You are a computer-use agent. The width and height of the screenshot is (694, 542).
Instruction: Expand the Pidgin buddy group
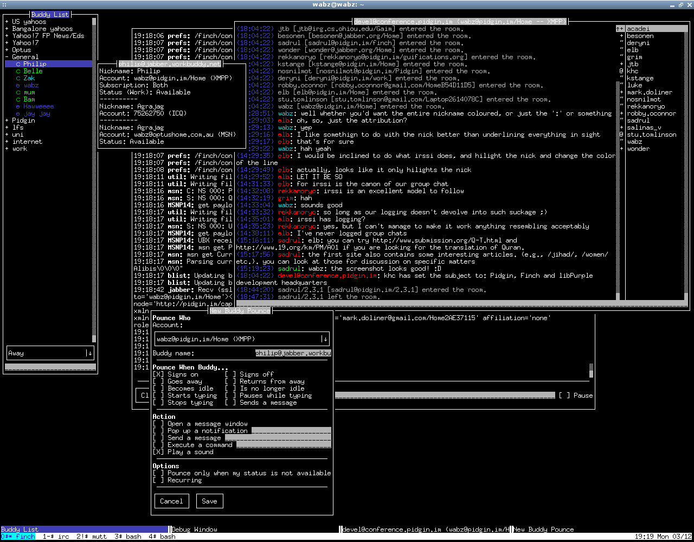pos(7,120)
